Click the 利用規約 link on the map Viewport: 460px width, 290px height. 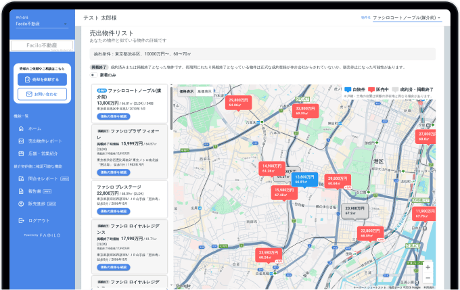click(430, 288)
